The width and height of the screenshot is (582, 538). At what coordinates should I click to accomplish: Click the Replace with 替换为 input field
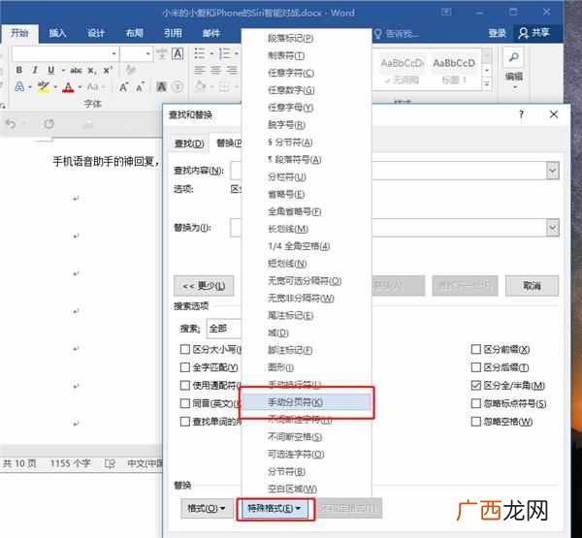tap(394, 228)
